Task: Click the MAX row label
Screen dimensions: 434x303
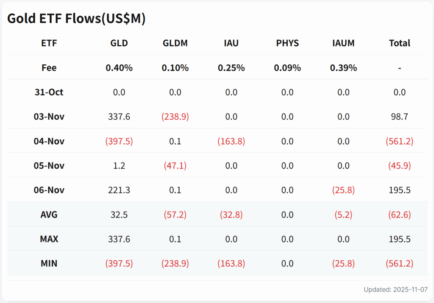Action: tap(49, 239)
